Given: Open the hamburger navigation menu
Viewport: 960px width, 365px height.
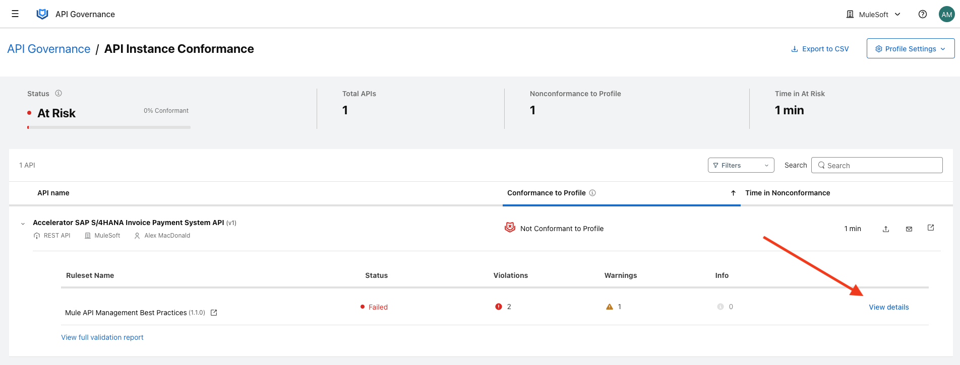Looking at the screenshot, I should tap(15, 14).
